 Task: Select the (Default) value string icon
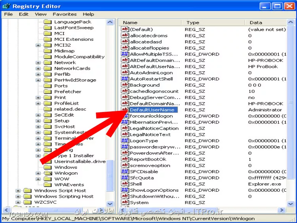125,29
